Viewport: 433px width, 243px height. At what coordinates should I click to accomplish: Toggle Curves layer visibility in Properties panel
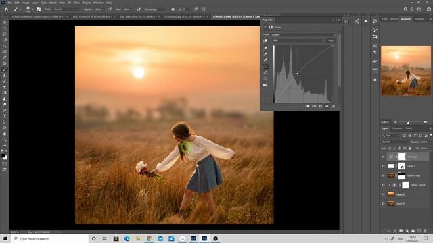click(327, 106)
